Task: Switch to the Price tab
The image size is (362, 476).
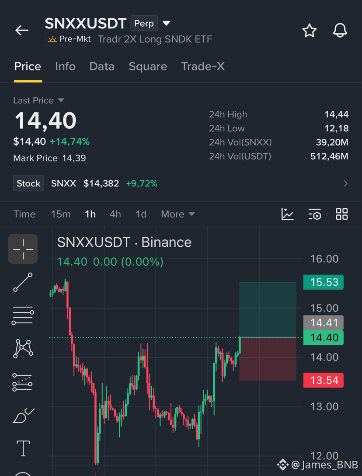Action: tap(28, 66)
